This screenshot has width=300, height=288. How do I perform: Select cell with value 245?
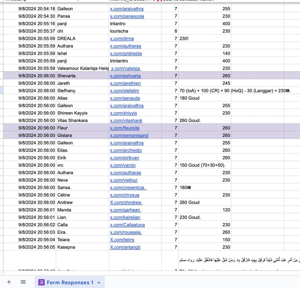tap(205, 83)
